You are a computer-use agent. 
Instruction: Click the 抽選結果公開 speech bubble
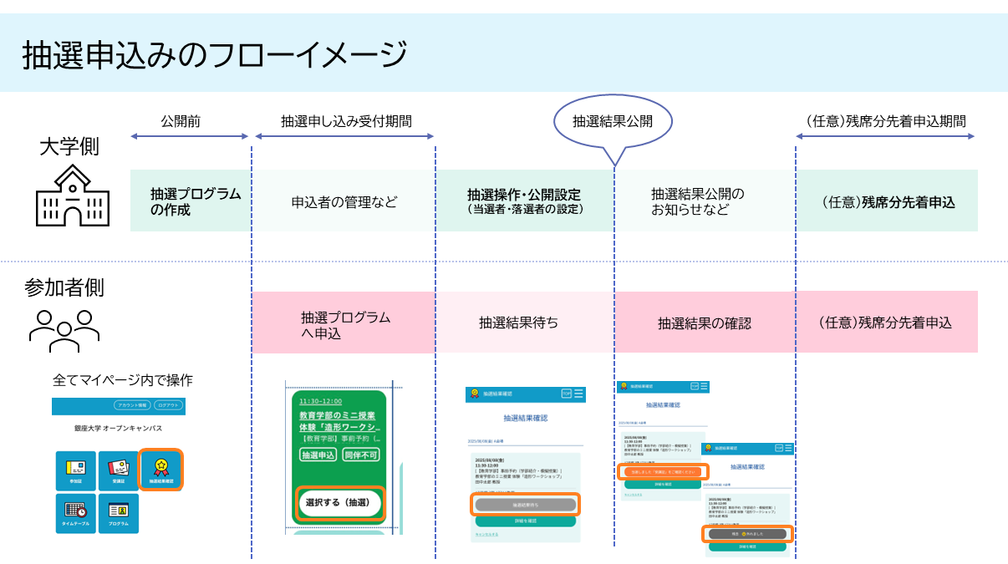[614, 121]
